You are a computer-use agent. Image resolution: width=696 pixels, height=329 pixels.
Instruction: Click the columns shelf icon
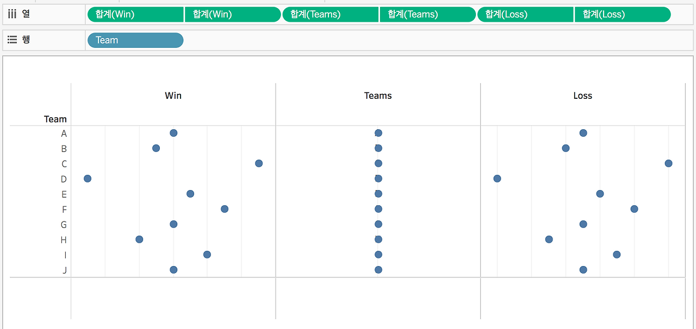(13, 14)
